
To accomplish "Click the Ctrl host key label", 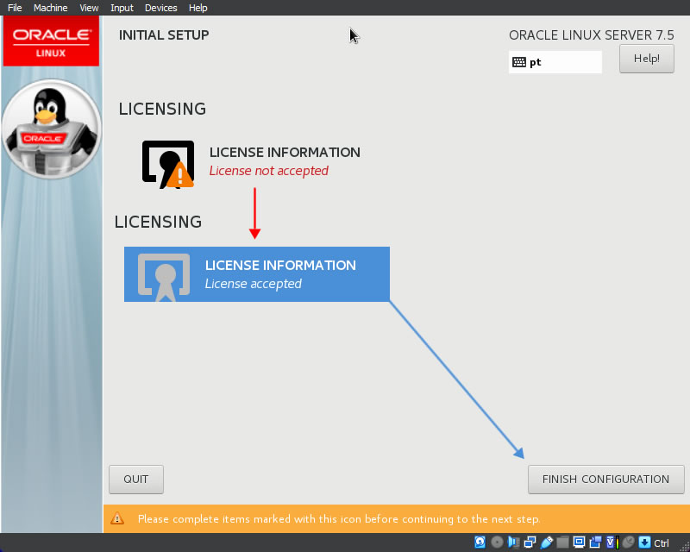I will (x=662, y=543).
